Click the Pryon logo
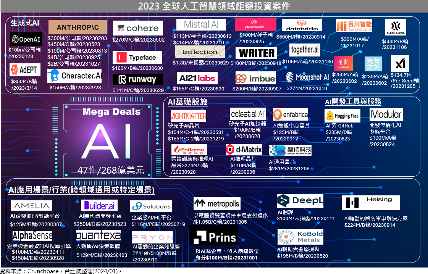The width and height of the screenshot is (428, 274). pyautogui.click(x=153, y=237)
